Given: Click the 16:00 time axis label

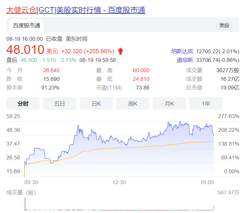Looking at the screenshot, I should [207, 182].
